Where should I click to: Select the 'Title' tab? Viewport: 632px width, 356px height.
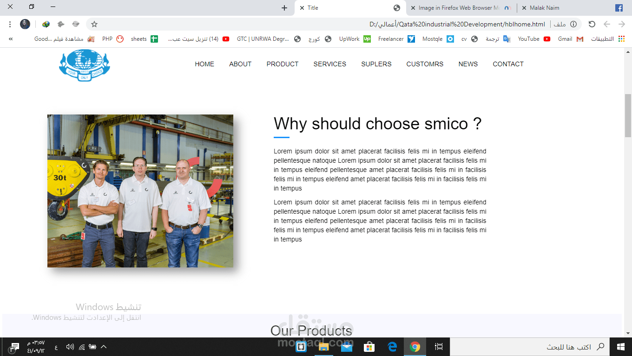pyautogui.click(x=350, y=8)
